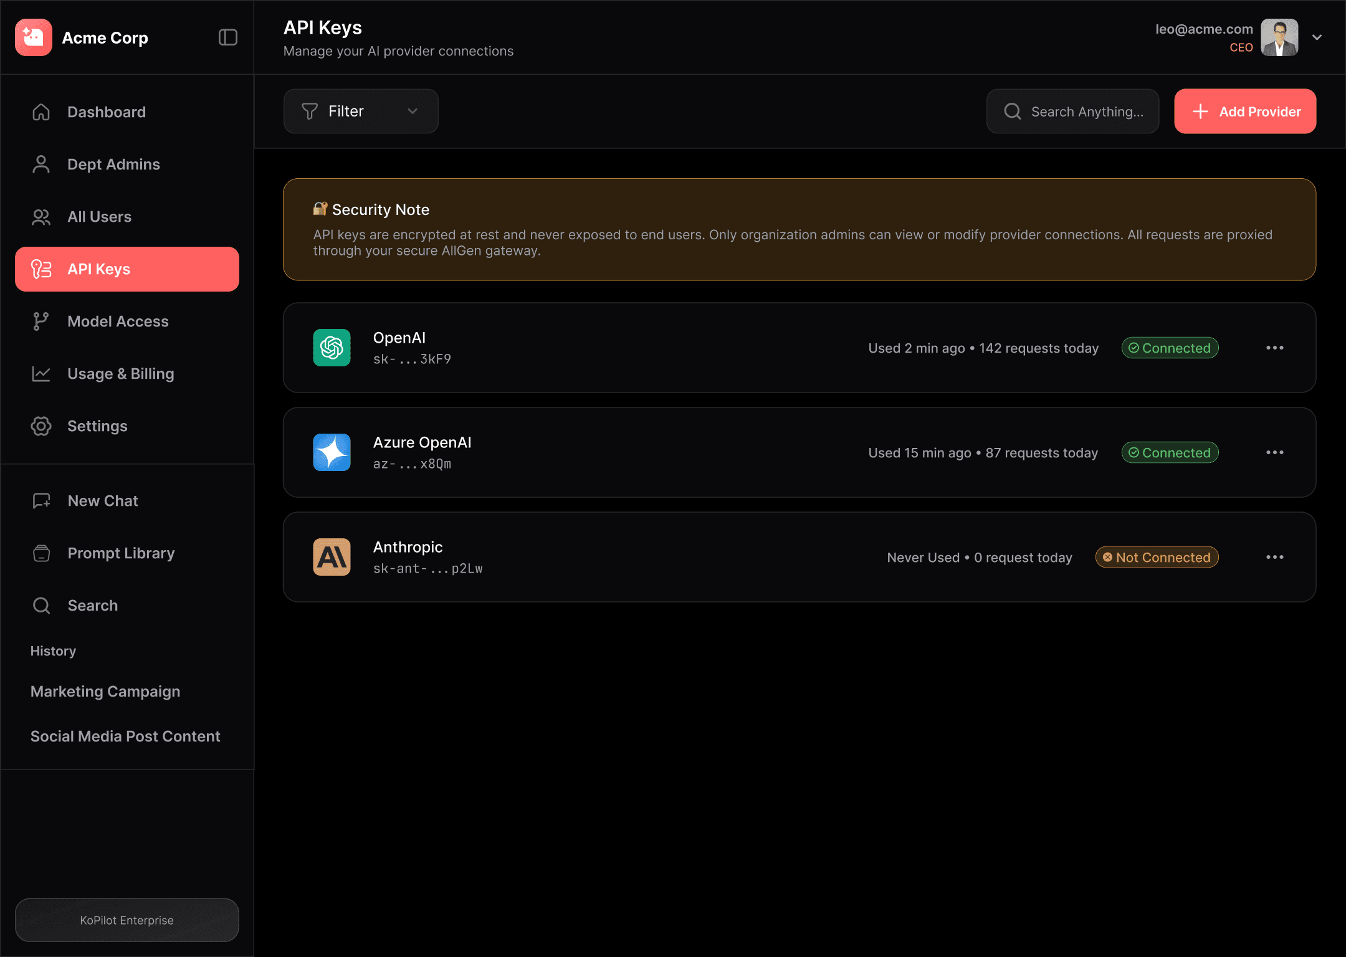This screenshot has height=957, width=1346.
Task: Open the Dashboard home icon
Action: pyautogui.click(x=41, y=112)
